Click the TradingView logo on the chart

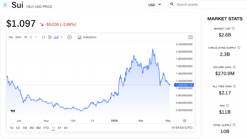13,111
